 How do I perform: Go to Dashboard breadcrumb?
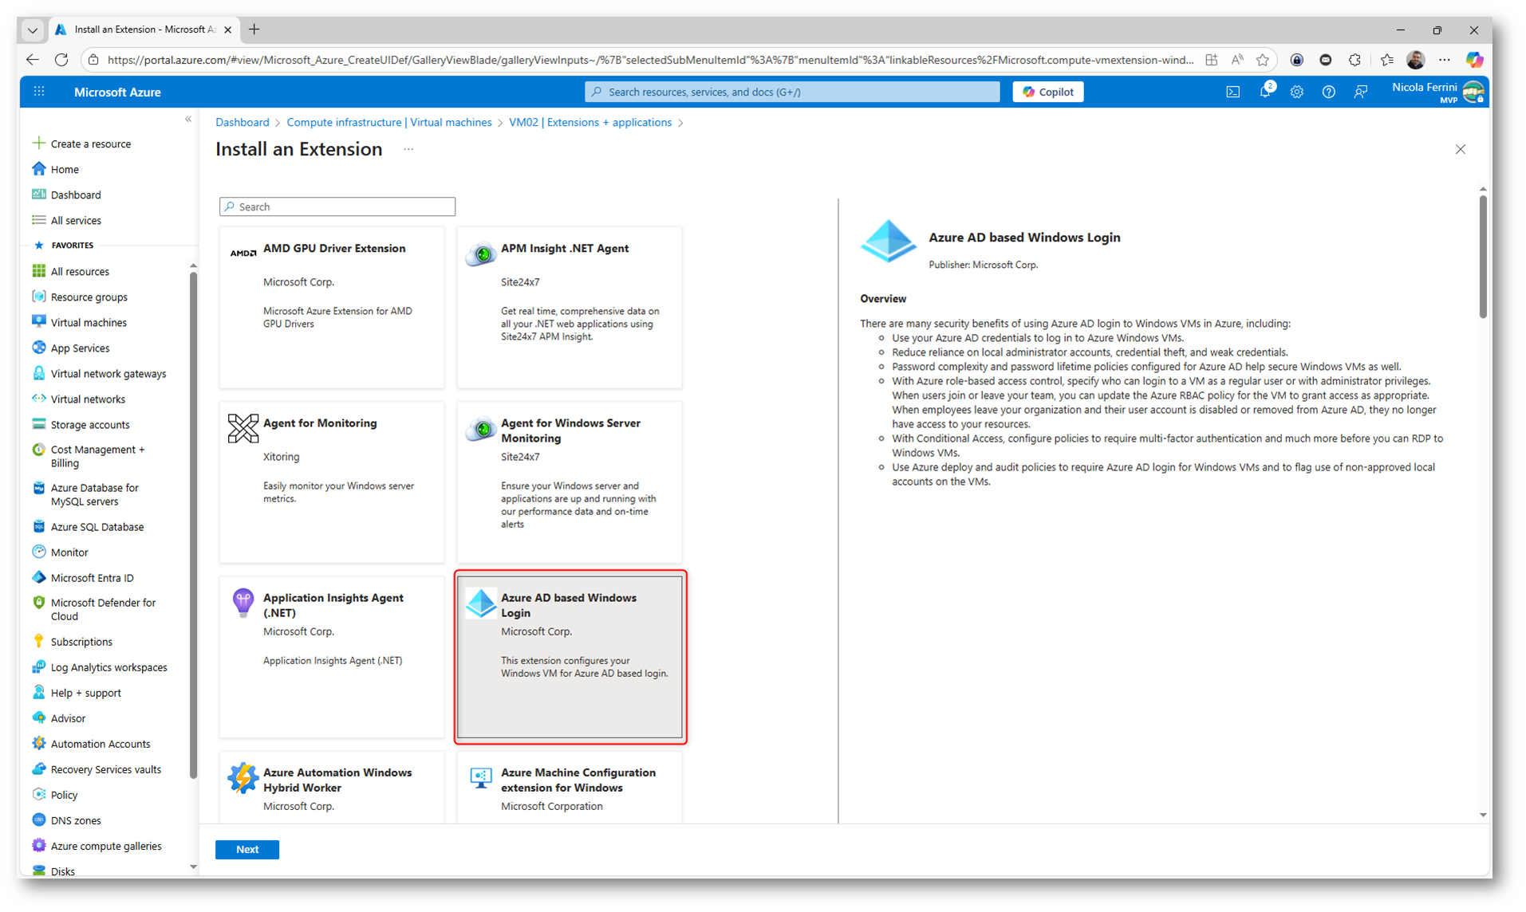click(x=242, y=122)
